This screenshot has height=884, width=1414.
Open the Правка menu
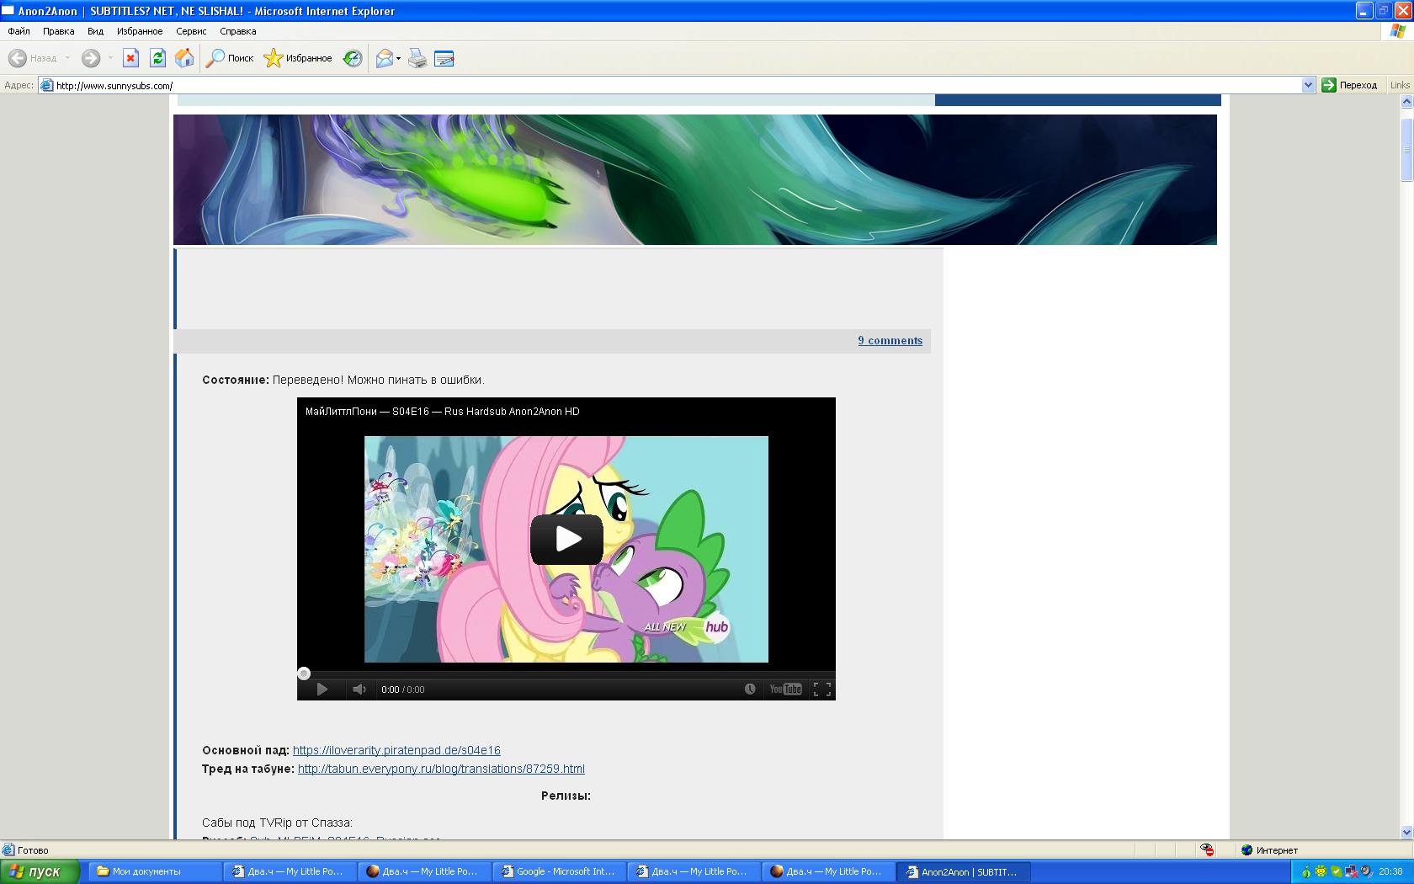coord(59,31)
